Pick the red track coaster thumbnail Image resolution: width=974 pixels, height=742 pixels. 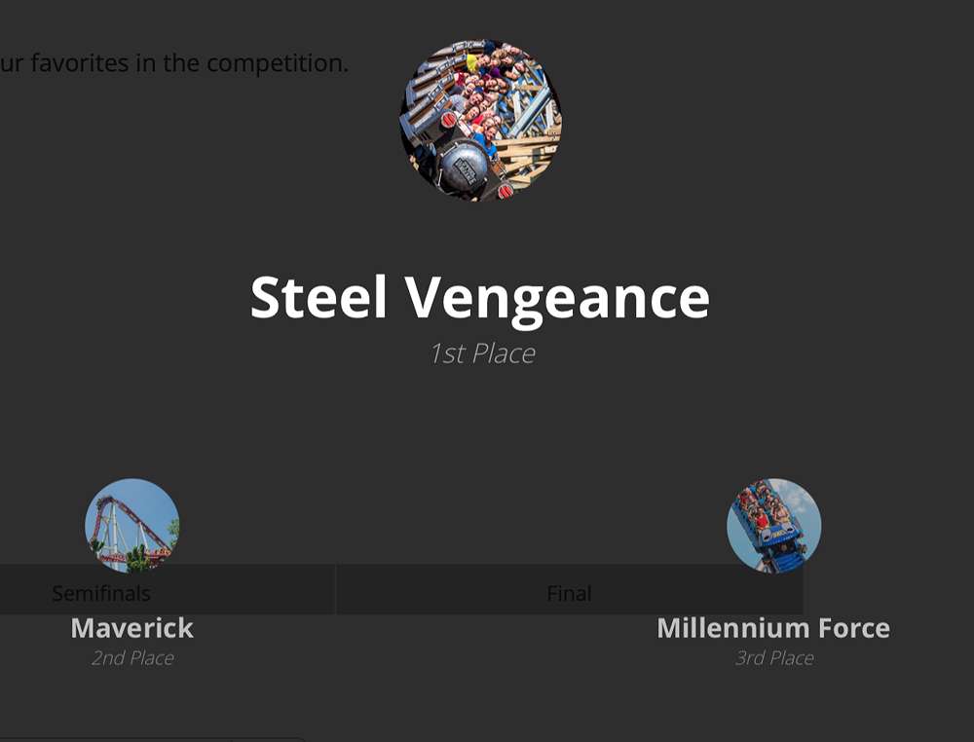click(x=132, y=525)
